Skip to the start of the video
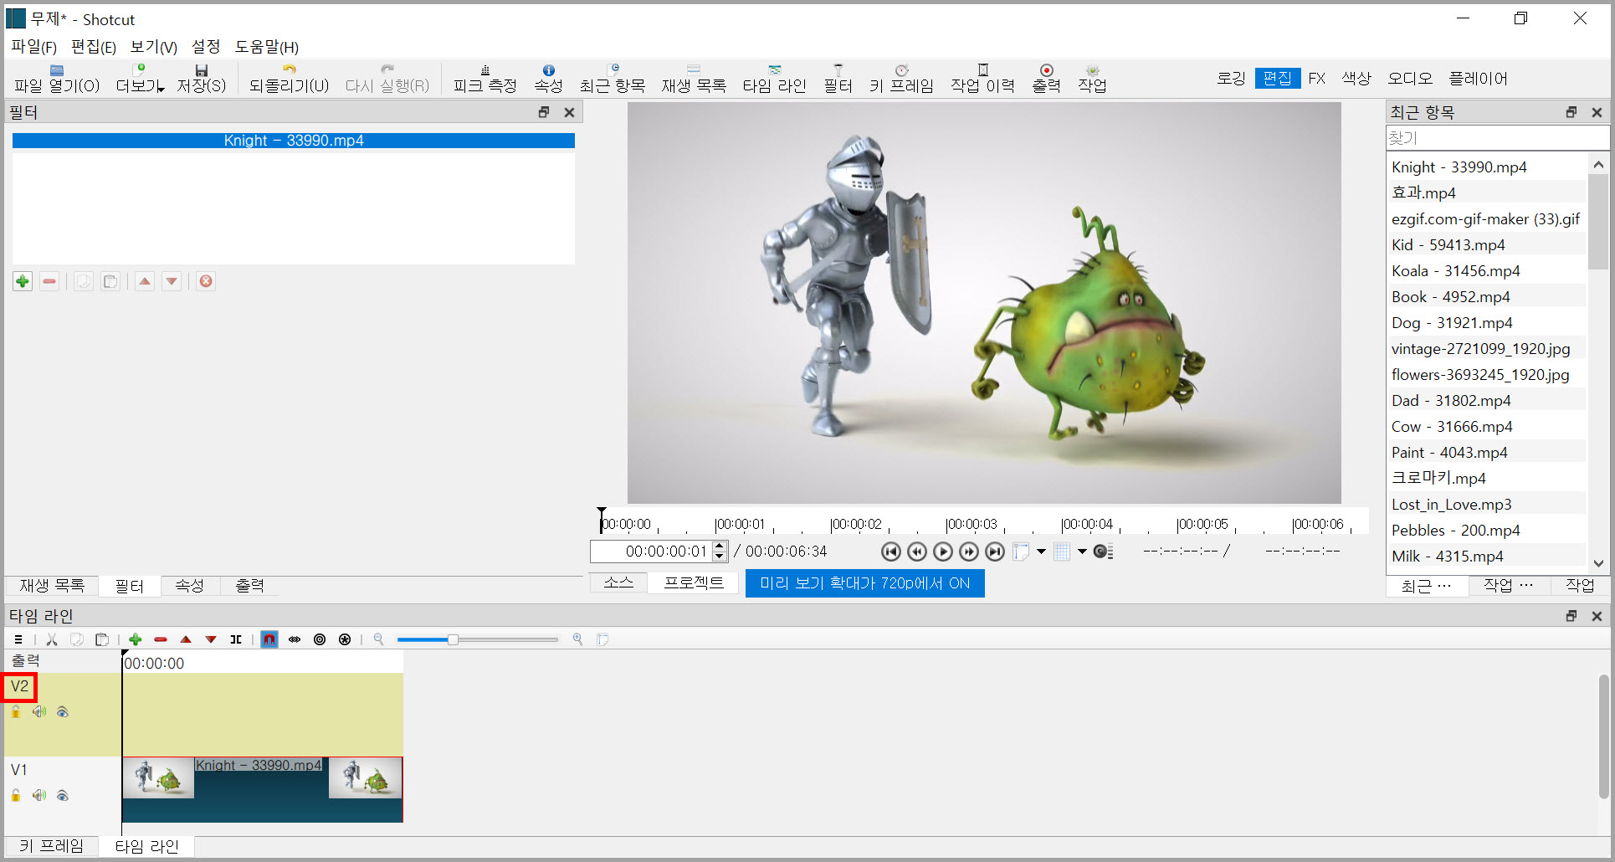This screenshot has height=862, width=1615. pos(891,552)
